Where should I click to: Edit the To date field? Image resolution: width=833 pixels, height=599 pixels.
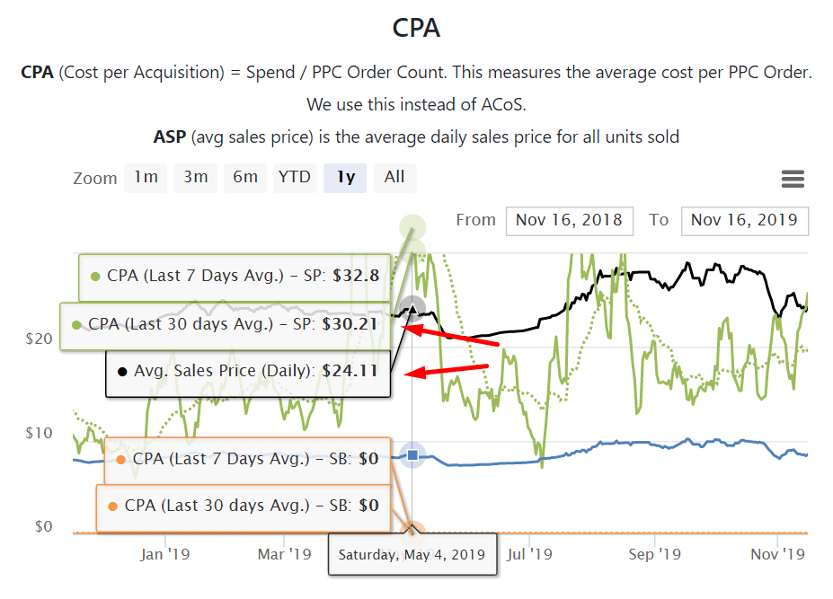pos(745,220)
